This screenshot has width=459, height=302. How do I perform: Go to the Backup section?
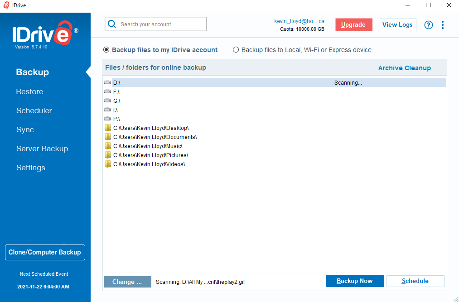tap(33, 72)
